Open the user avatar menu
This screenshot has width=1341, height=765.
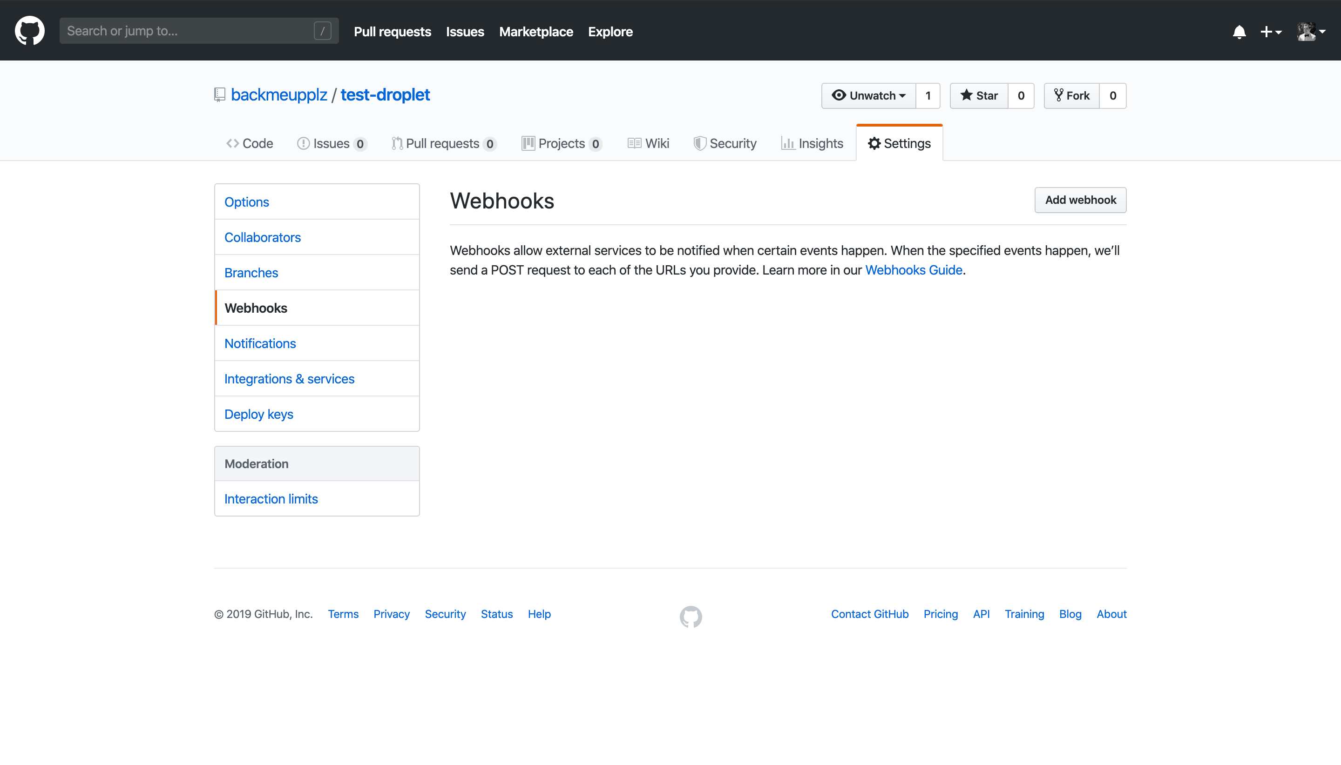coord(1311,32)
